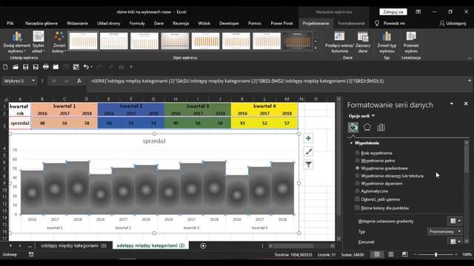This screenshot has height=266, width=474.
Task: Adjust the zoom slider handle
Action: coord(436,254)
